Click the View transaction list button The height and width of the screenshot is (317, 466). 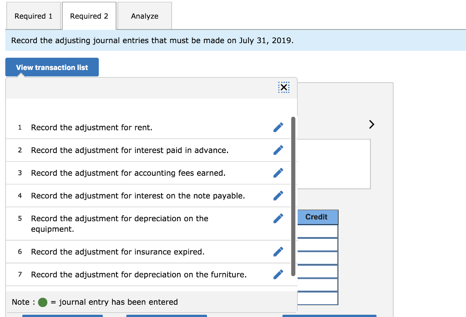coord(52,67)
